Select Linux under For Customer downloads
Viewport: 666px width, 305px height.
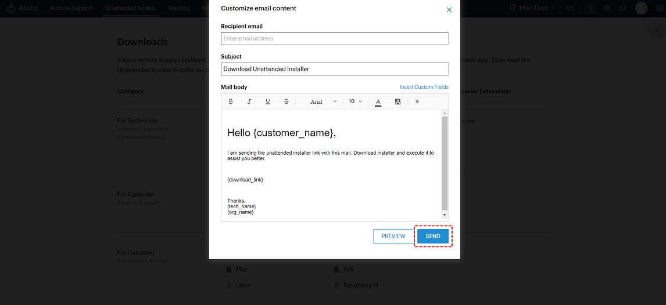coord(244,285)
